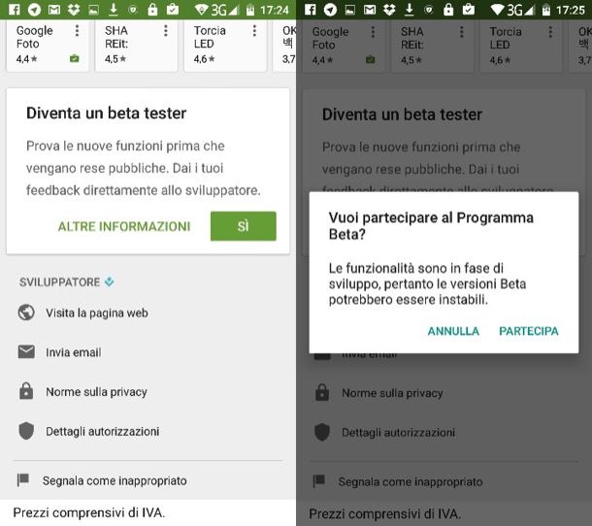The width and height of the screenshot is (592, 526).
Task: Tap the image notification icon in left status bar
Action: [x=93, y=10]
